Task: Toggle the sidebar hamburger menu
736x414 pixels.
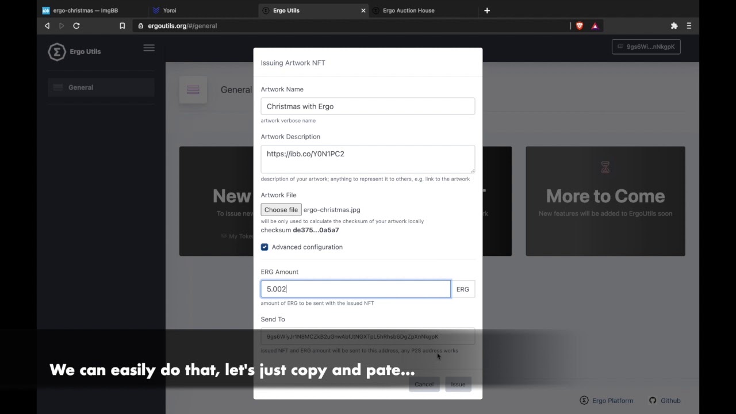Action: click(149, 48)
